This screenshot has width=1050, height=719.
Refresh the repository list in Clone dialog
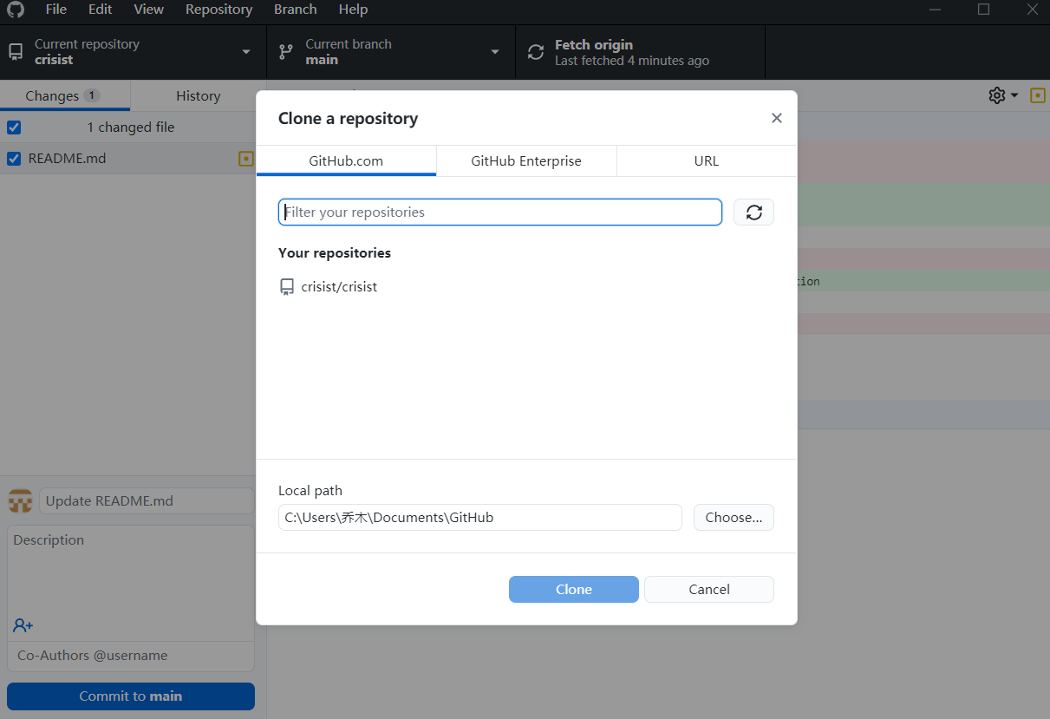[753, 212]
